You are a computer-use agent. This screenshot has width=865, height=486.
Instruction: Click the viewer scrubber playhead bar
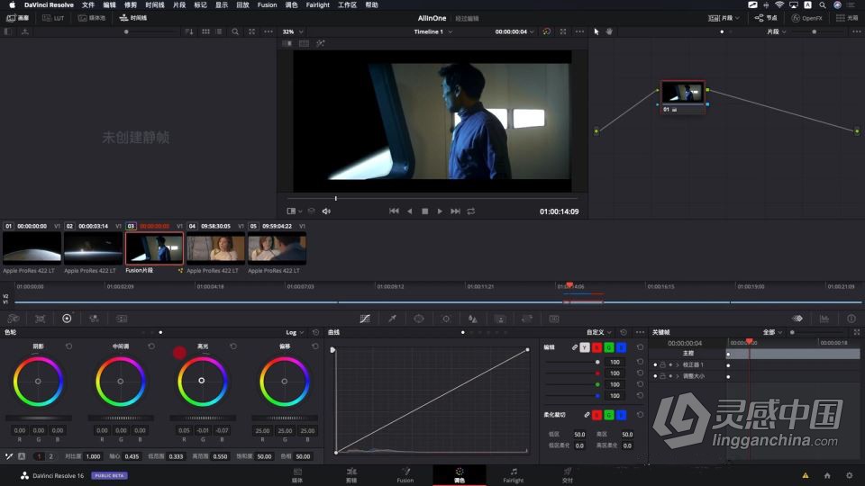335,198
